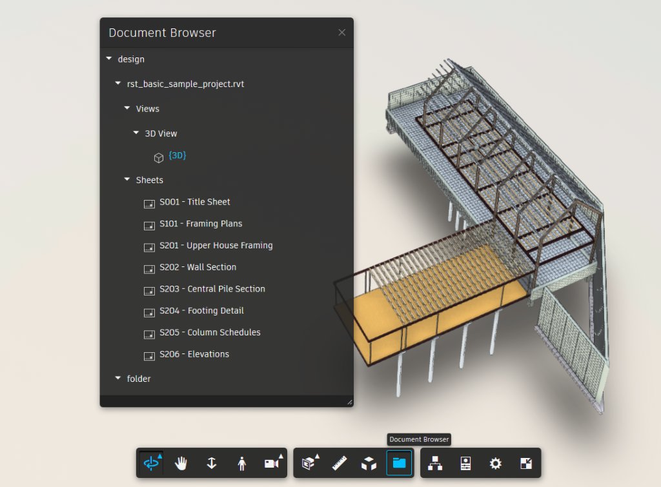The image size is (661, 487).
Task: Click the 3D View label
Action: [x=161, y=134]
